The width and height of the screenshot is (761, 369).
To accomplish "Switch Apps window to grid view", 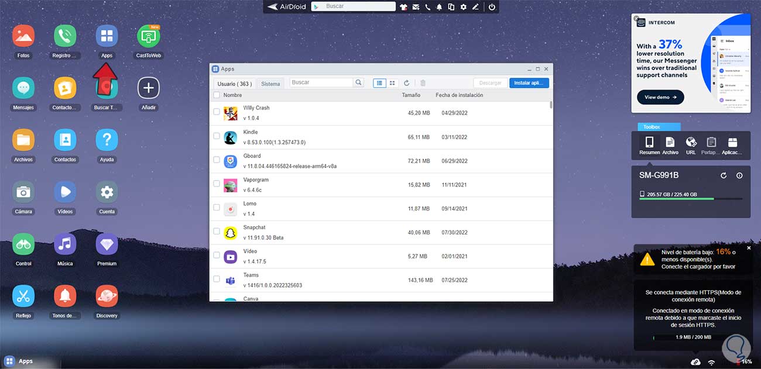I will pos(392,83).
